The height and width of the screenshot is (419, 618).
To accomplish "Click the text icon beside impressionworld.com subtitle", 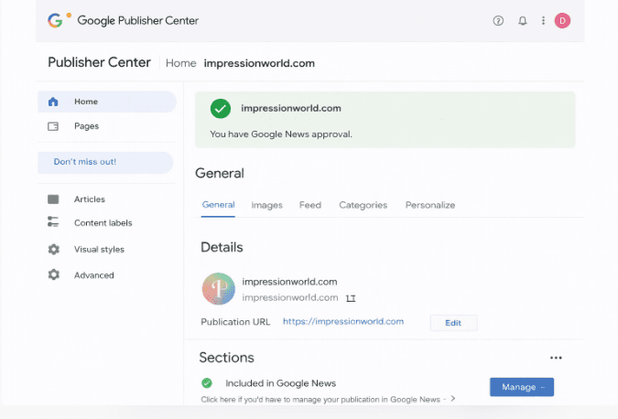I will 351,298.
